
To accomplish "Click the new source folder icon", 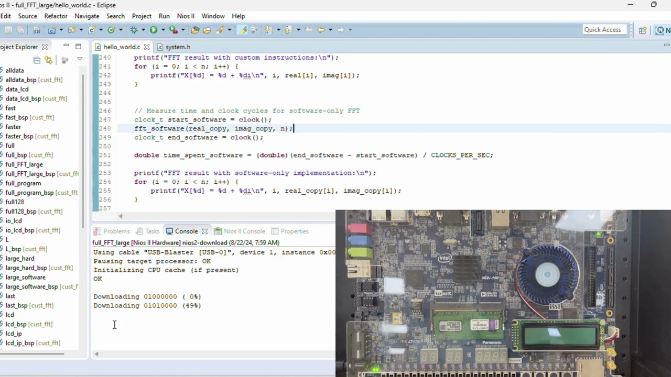I will [x=72, y=30].
